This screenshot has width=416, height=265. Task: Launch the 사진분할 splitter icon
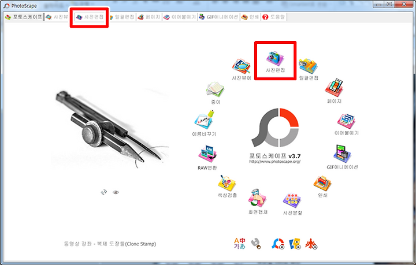(x=292, y=204)
